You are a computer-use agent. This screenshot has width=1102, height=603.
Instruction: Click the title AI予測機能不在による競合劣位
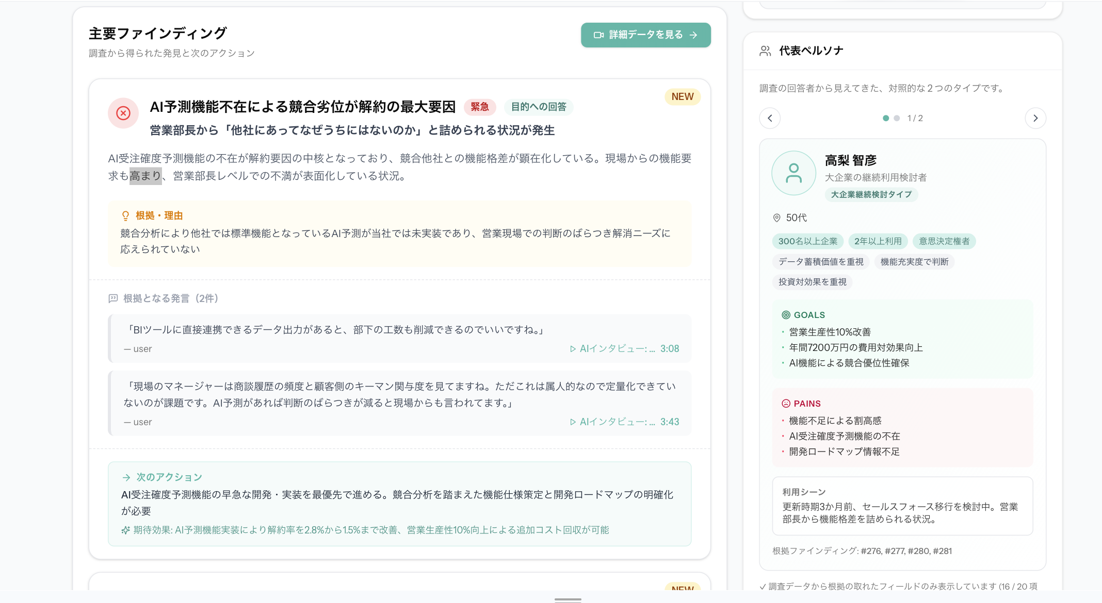tap(303, 107)
